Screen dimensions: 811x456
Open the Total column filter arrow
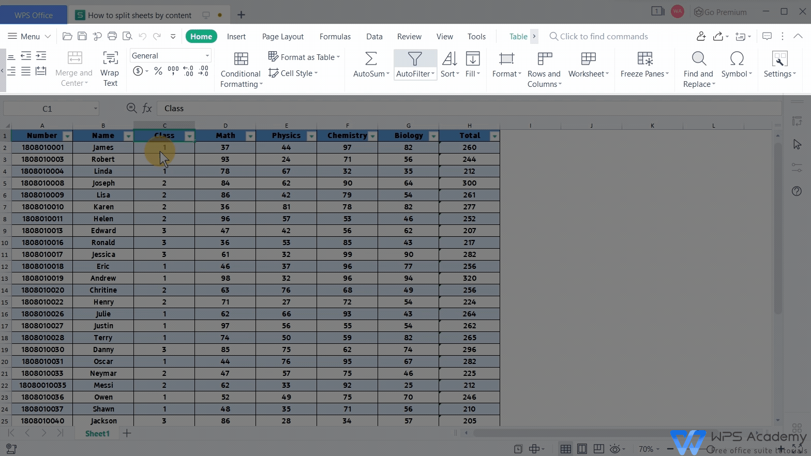click(x=494, y=136)
